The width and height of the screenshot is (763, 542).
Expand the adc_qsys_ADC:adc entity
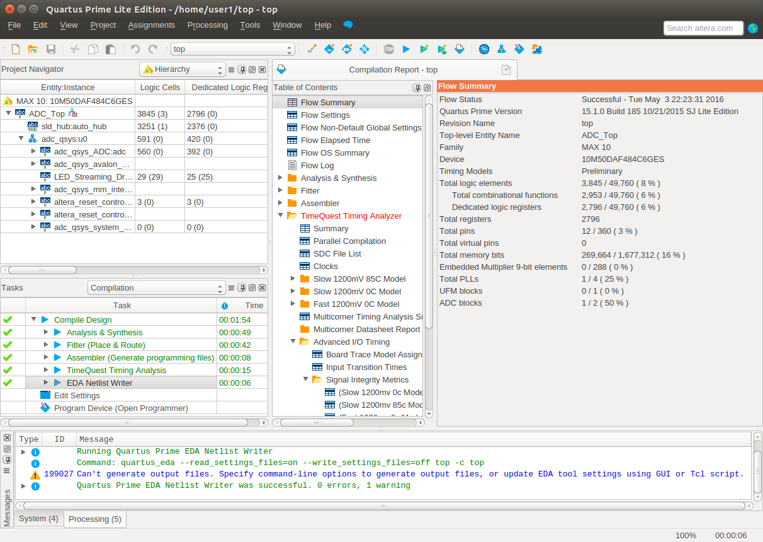pyautogui.click(x=33, y=151)
